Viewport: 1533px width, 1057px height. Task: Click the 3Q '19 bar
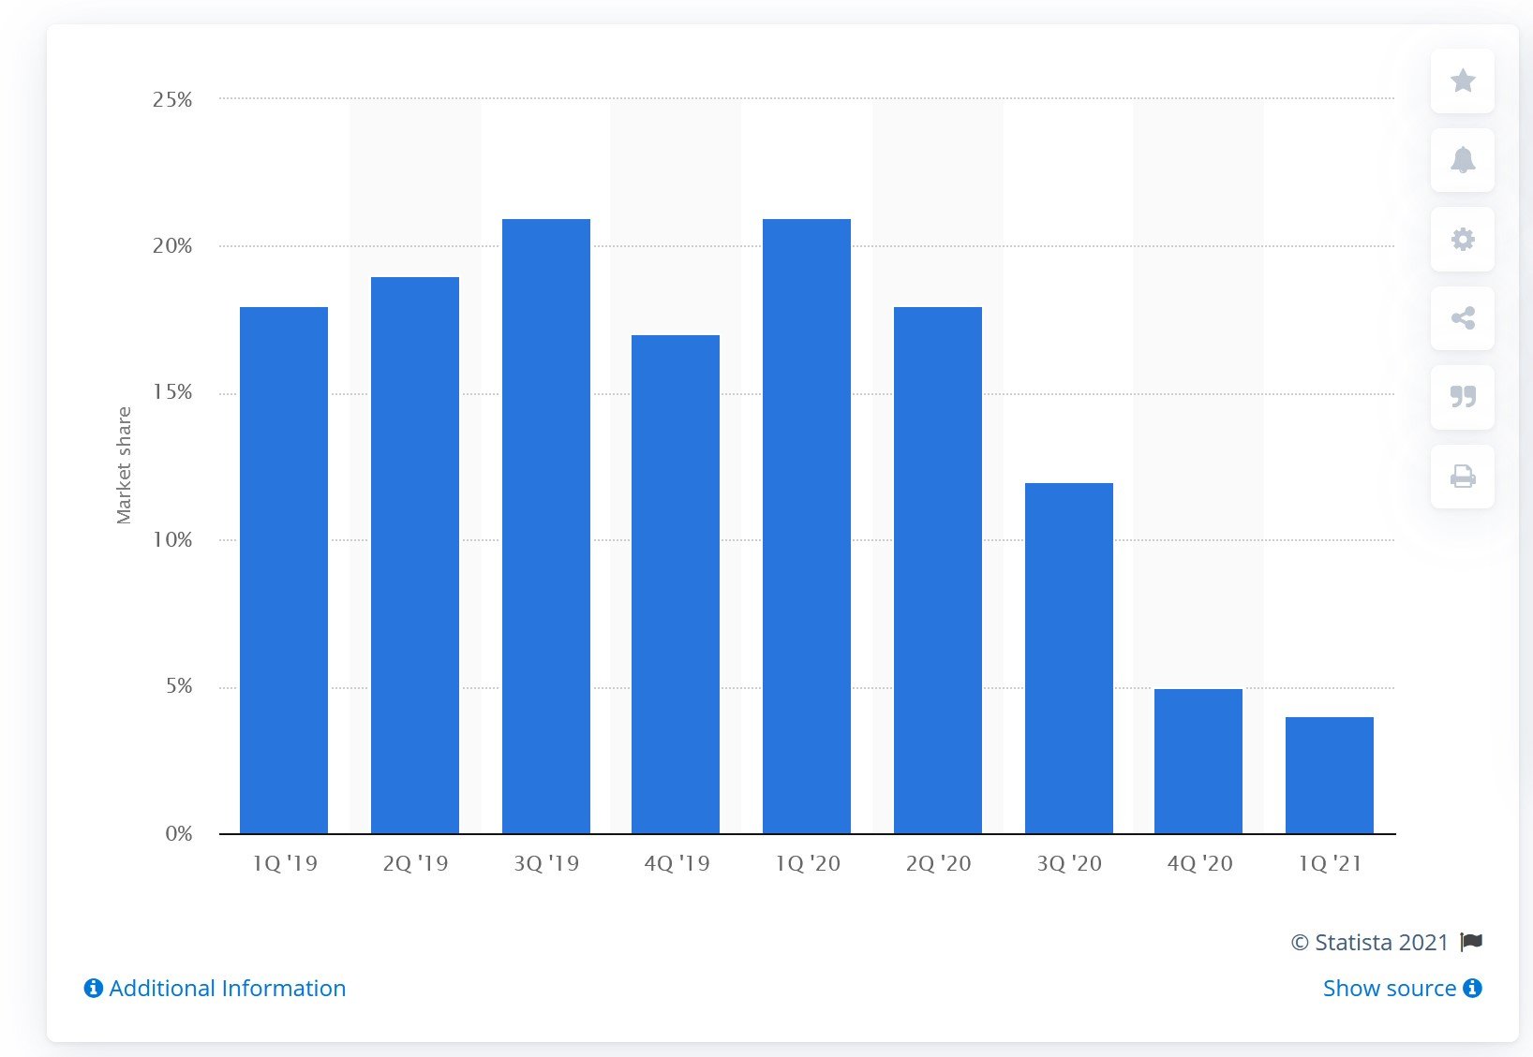[546, 526]
